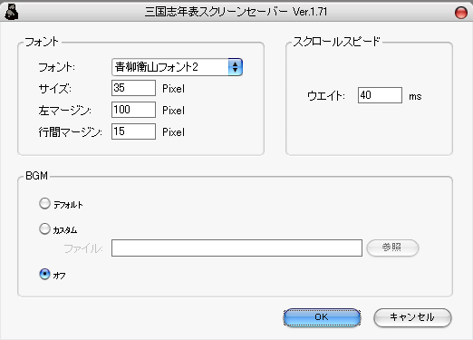
Task: Click the ファイル path input field
Action: (x=236, y=248)
